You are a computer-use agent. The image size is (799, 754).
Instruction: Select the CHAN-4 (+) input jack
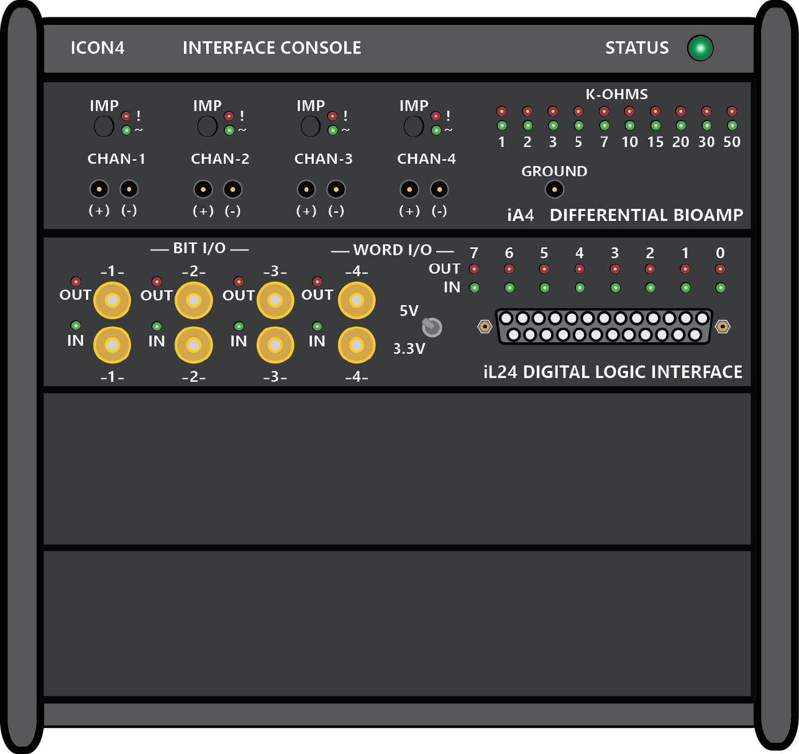tap(409, 189)
